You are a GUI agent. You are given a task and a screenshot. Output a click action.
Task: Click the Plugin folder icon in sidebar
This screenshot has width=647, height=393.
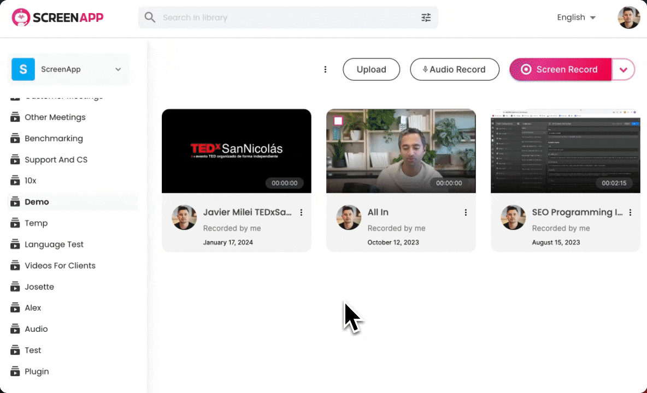pyautogui.click(x=15, y=372)
